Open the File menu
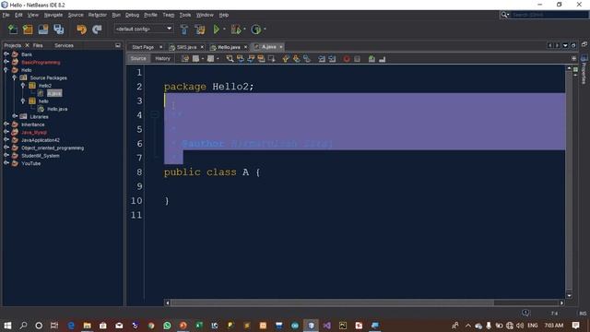590x332 pixels. [6, 15]
